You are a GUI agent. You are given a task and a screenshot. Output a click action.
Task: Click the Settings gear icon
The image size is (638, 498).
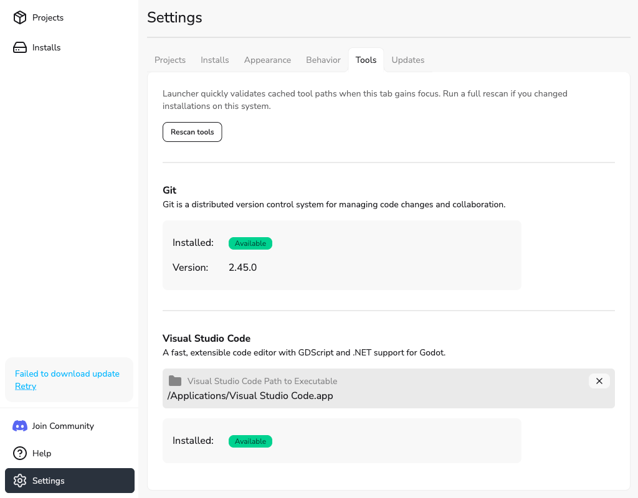tap(21, 481)
